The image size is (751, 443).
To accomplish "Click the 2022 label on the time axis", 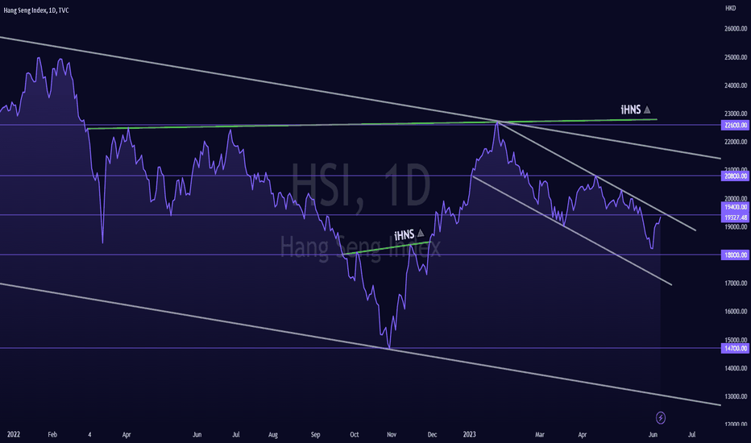I will 14,434.
